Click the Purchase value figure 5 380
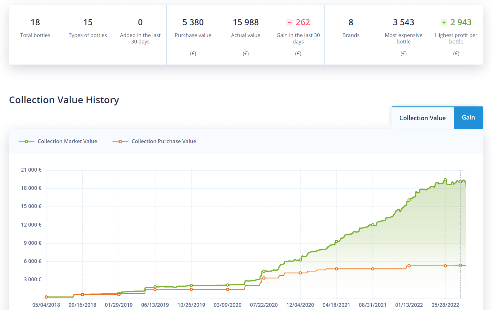This screenshot has width=492, height=310. tap(193, 22)
